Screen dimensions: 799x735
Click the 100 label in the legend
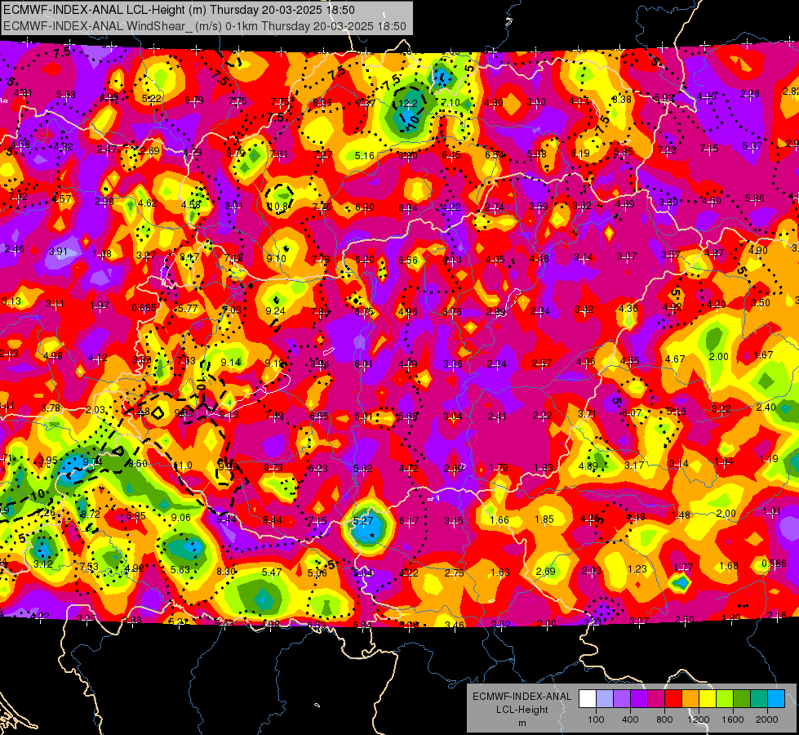click(x=596, y=719)
